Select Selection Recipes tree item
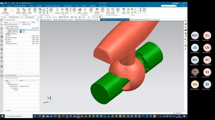Viewport: 215px width, 120px height. tap(12, 38)
